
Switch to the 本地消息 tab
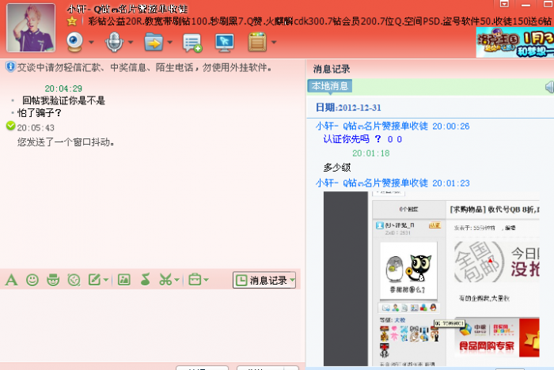click(x=330, y=86)
